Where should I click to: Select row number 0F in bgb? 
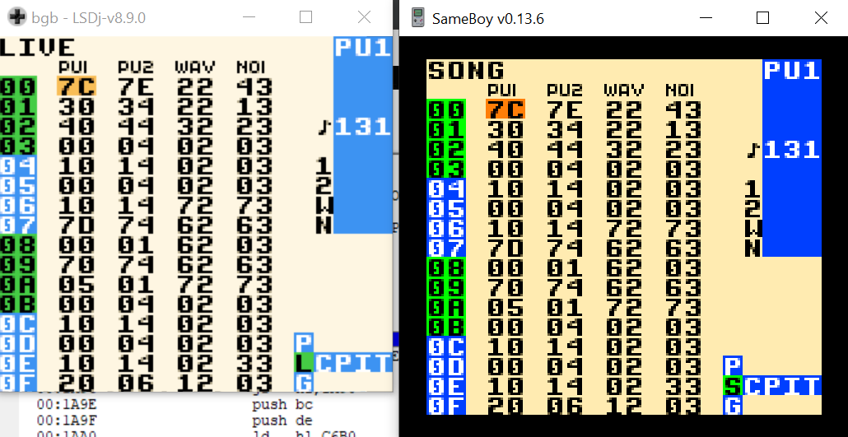coord(18,383)
